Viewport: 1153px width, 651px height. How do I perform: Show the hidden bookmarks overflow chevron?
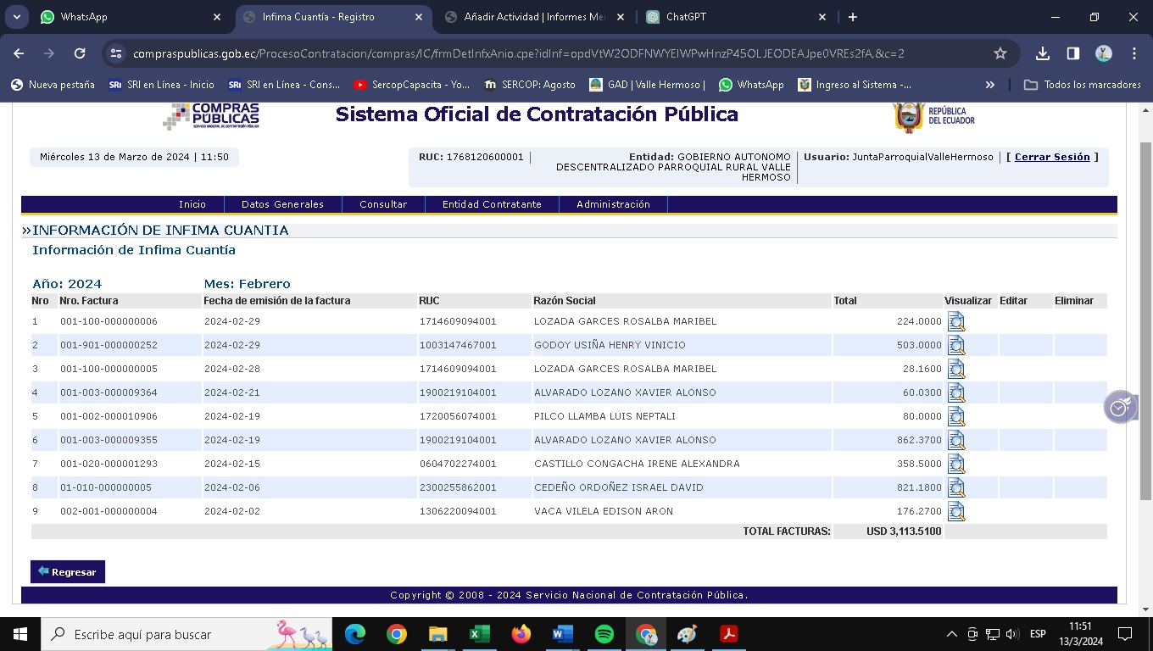989,85
